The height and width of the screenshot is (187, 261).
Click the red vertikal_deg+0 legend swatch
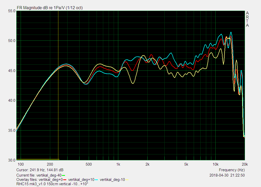(x=65, y=180)
